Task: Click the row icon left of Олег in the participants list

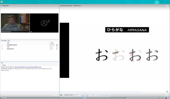Action: pyautogui.click(x=2, y=47)
